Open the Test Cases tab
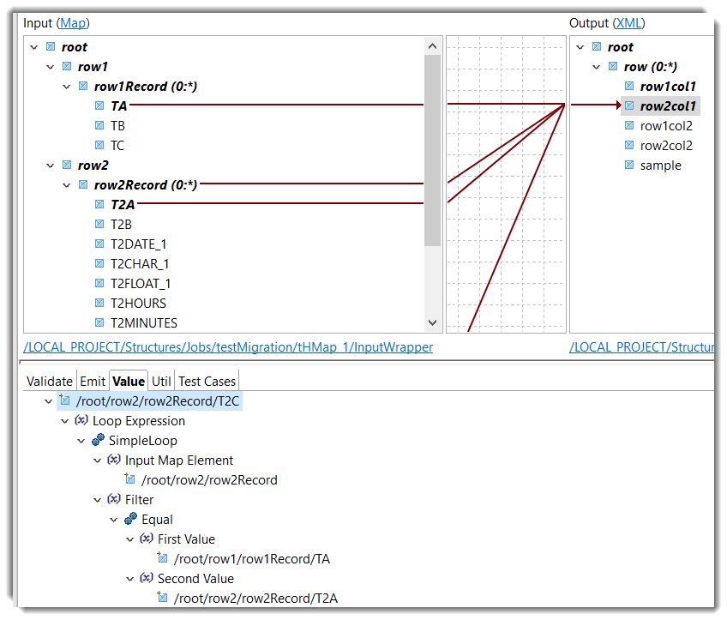The width and height of the screenshot is (727, 620). [207, 382]
